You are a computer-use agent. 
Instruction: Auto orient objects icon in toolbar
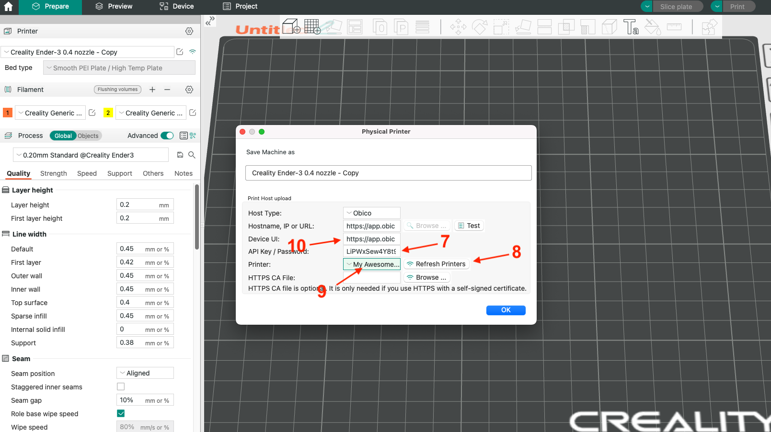click(x=334, y=26)
